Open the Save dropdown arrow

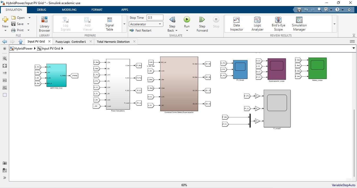tap(28, 24)
